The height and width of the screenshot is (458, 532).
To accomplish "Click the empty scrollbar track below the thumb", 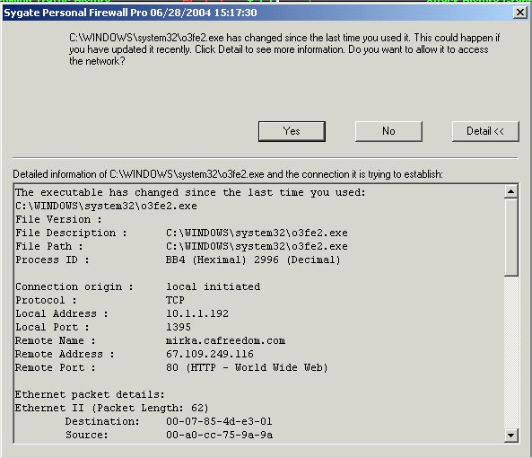I will coord(510,352).
